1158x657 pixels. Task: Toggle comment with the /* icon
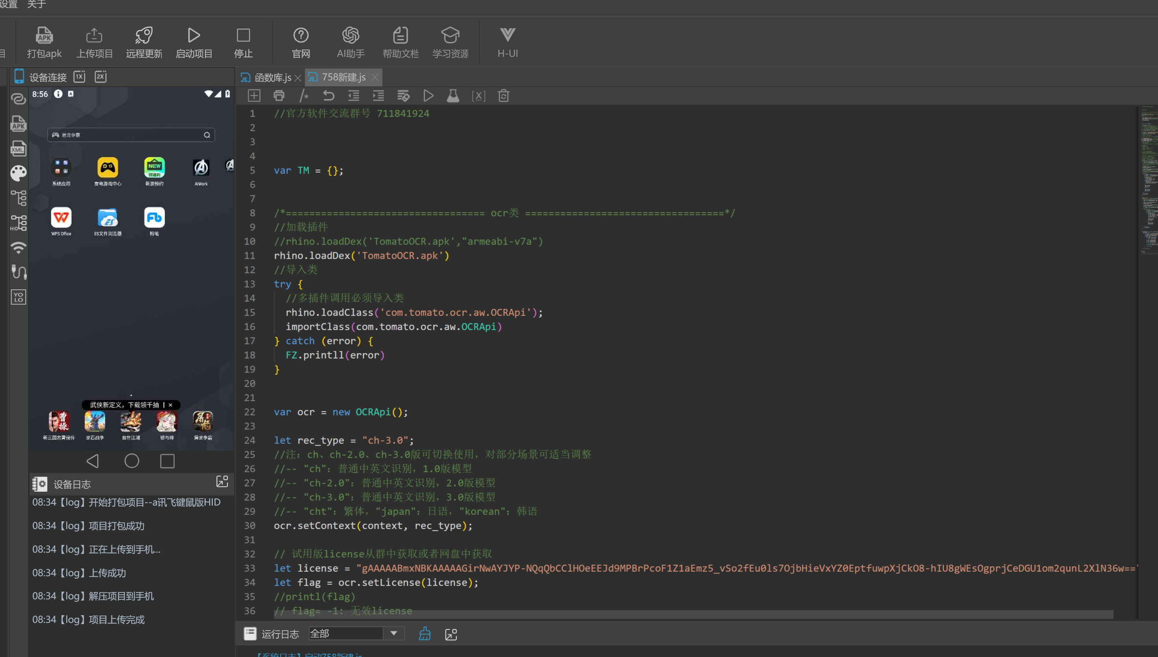pos(304,96)
